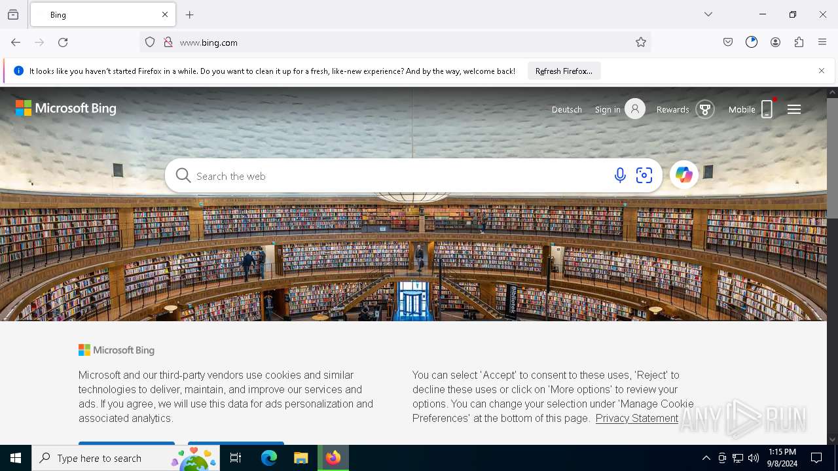Viewport: 838px width, 471px height.
Task: Expand the list all tabs dropdown
Action: pyautogui.click(x=708, y=14)
